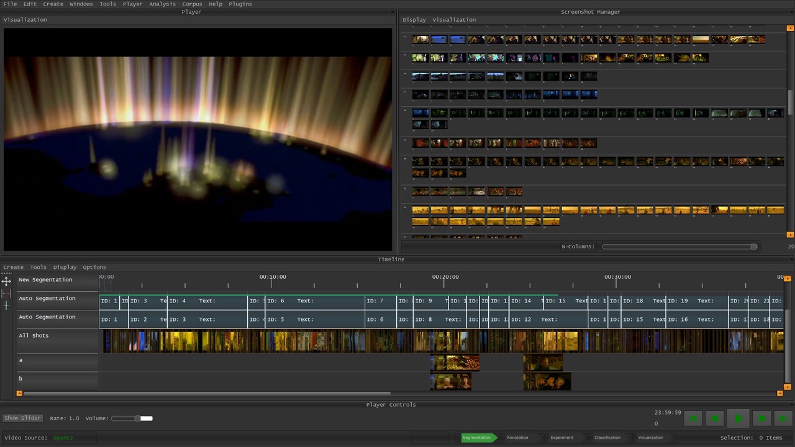Open the timeline Options menu

[x=94, y=267]
